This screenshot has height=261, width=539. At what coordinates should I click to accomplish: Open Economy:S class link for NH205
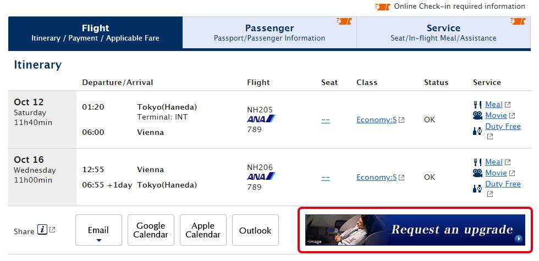pos(376,120)
